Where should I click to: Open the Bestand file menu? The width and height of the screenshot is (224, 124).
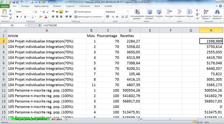(5, 6)
